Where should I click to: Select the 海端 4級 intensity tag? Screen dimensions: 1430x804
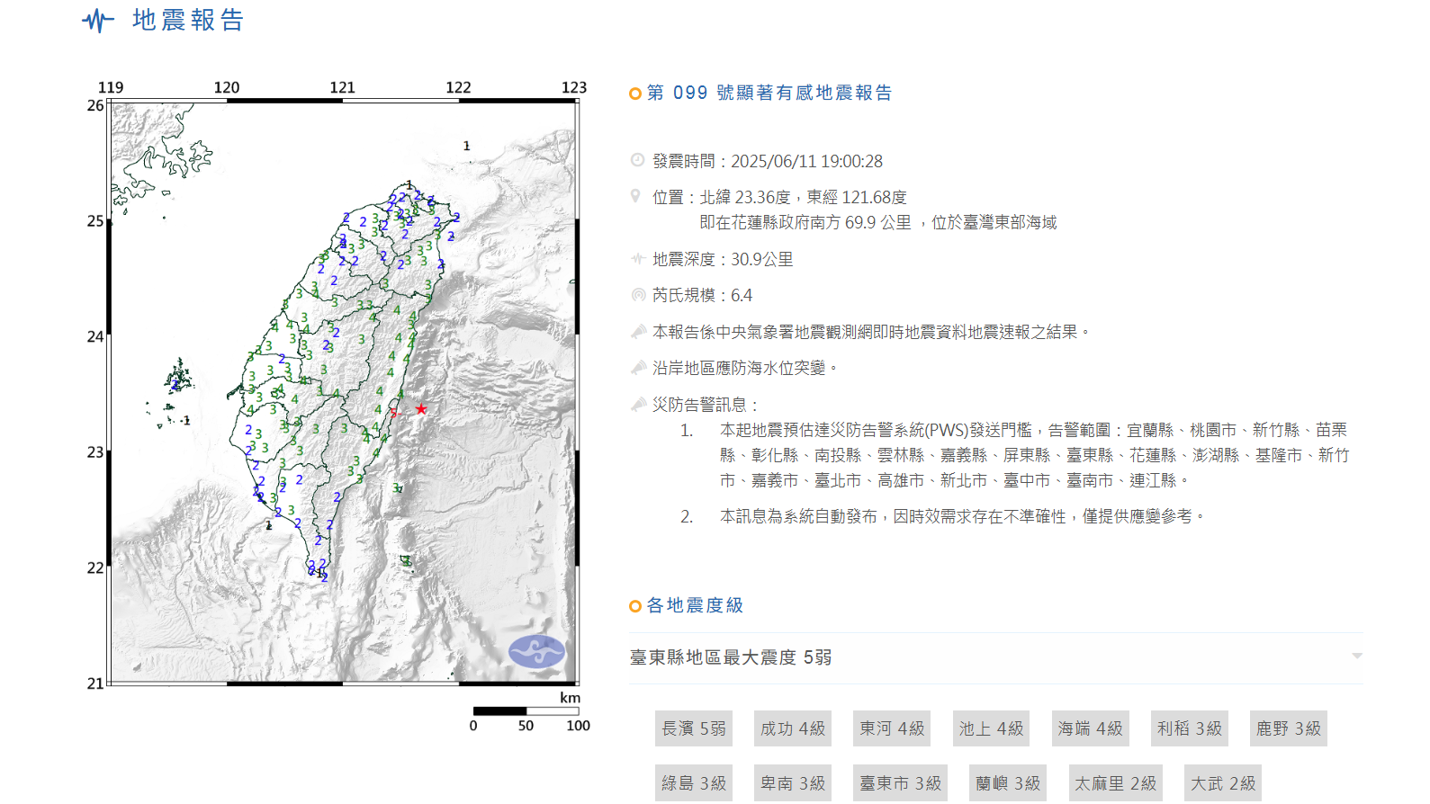(x=1090, y=728)
